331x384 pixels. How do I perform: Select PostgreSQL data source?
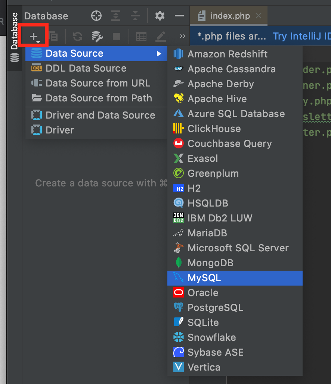(235, 308)
